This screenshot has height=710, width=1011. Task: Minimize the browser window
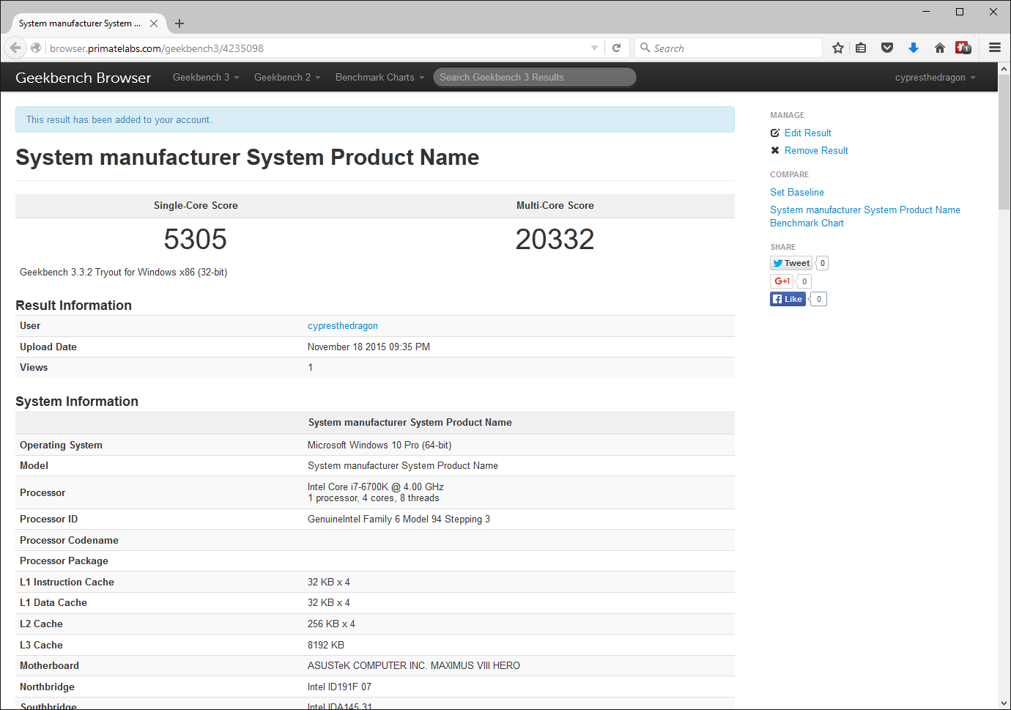tap(926, 12)
